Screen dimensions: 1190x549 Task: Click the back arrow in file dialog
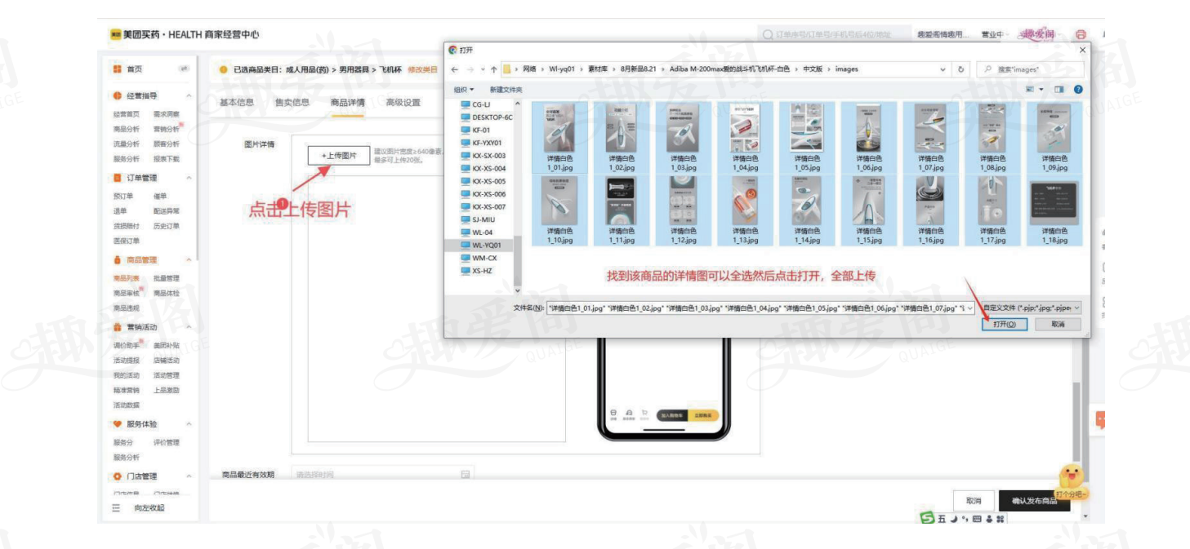coord(454,69)
